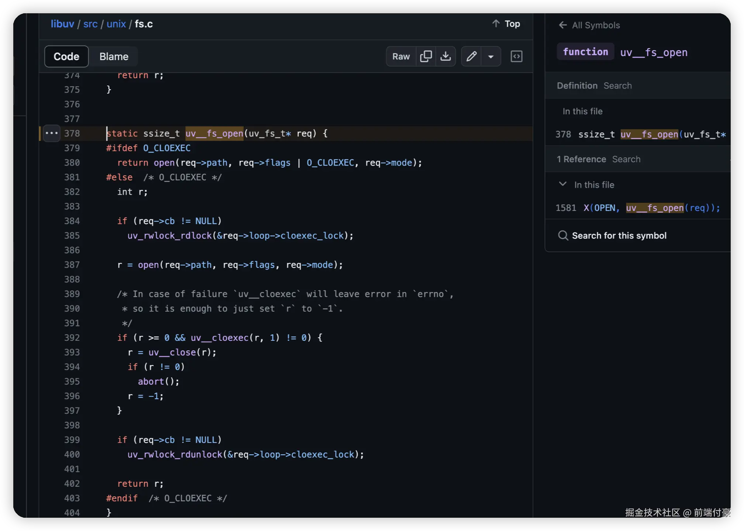The image size is (744, 531).
Task: Click uv__fs_open symbol in line 378
Action: (214, 133)
